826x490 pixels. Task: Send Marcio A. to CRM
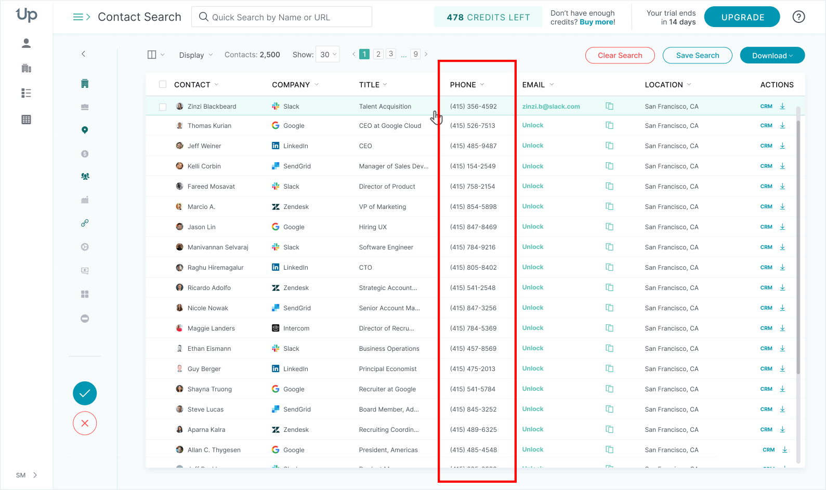766,207
